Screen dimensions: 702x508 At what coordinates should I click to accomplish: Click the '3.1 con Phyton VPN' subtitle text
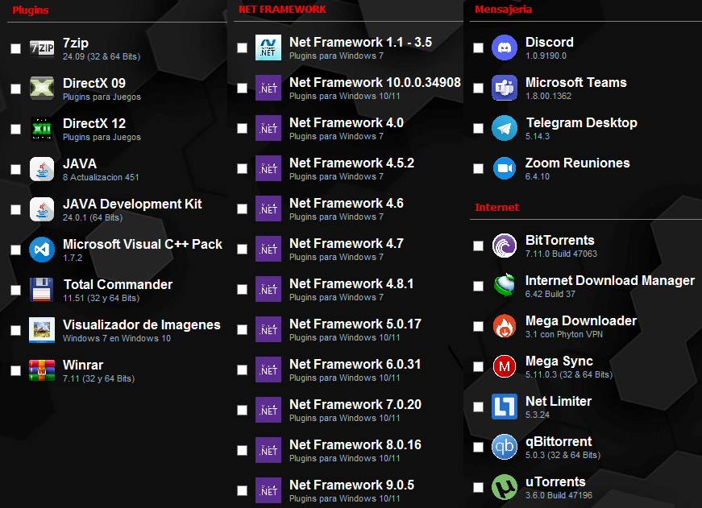click(563, 334)
